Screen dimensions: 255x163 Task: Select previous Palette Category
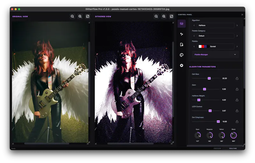point(194,36)
